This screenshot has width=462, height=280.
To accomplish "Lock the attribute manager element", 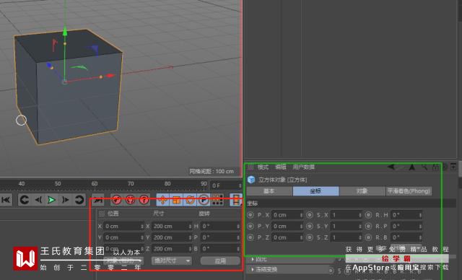I will pos(435,167).
